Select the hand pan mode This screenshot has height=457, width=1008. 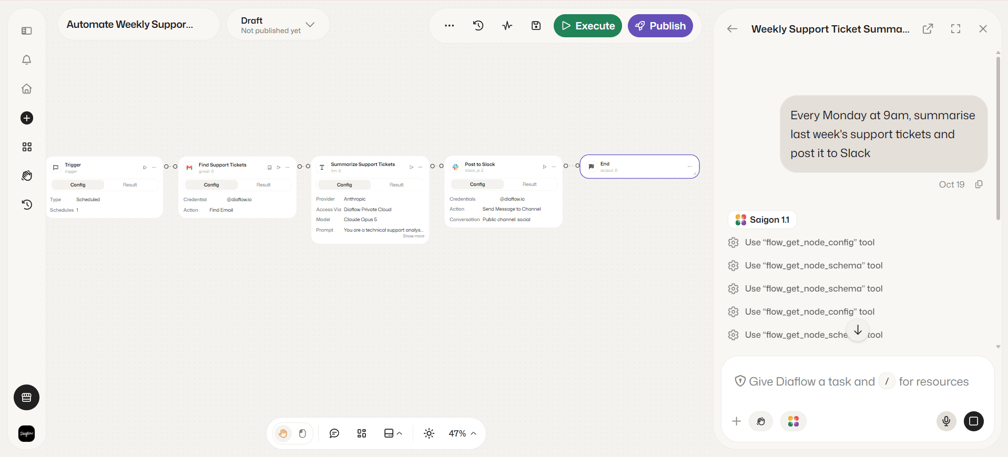point(283,433)
